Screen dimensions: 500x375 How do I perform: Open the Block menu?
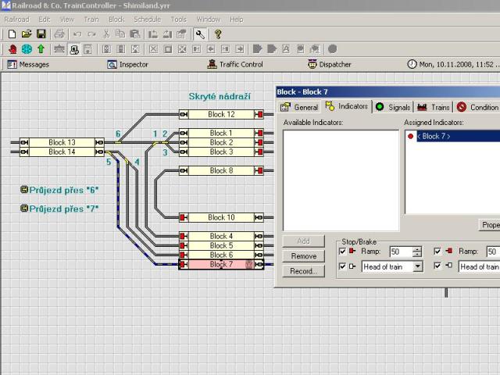click(x=116, y=20)
